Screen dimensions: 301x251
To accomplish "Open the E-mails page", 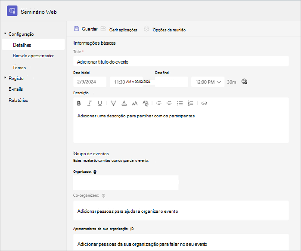I will (x=16, y=89).
